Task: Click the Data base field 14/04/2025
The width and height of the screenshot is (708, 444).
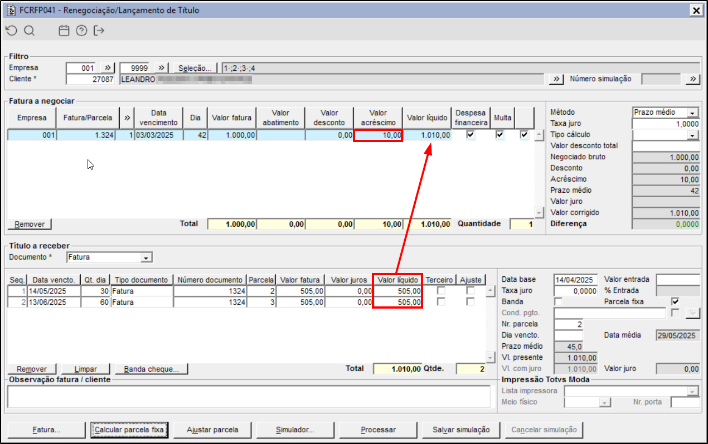Action: pos(575,280)
